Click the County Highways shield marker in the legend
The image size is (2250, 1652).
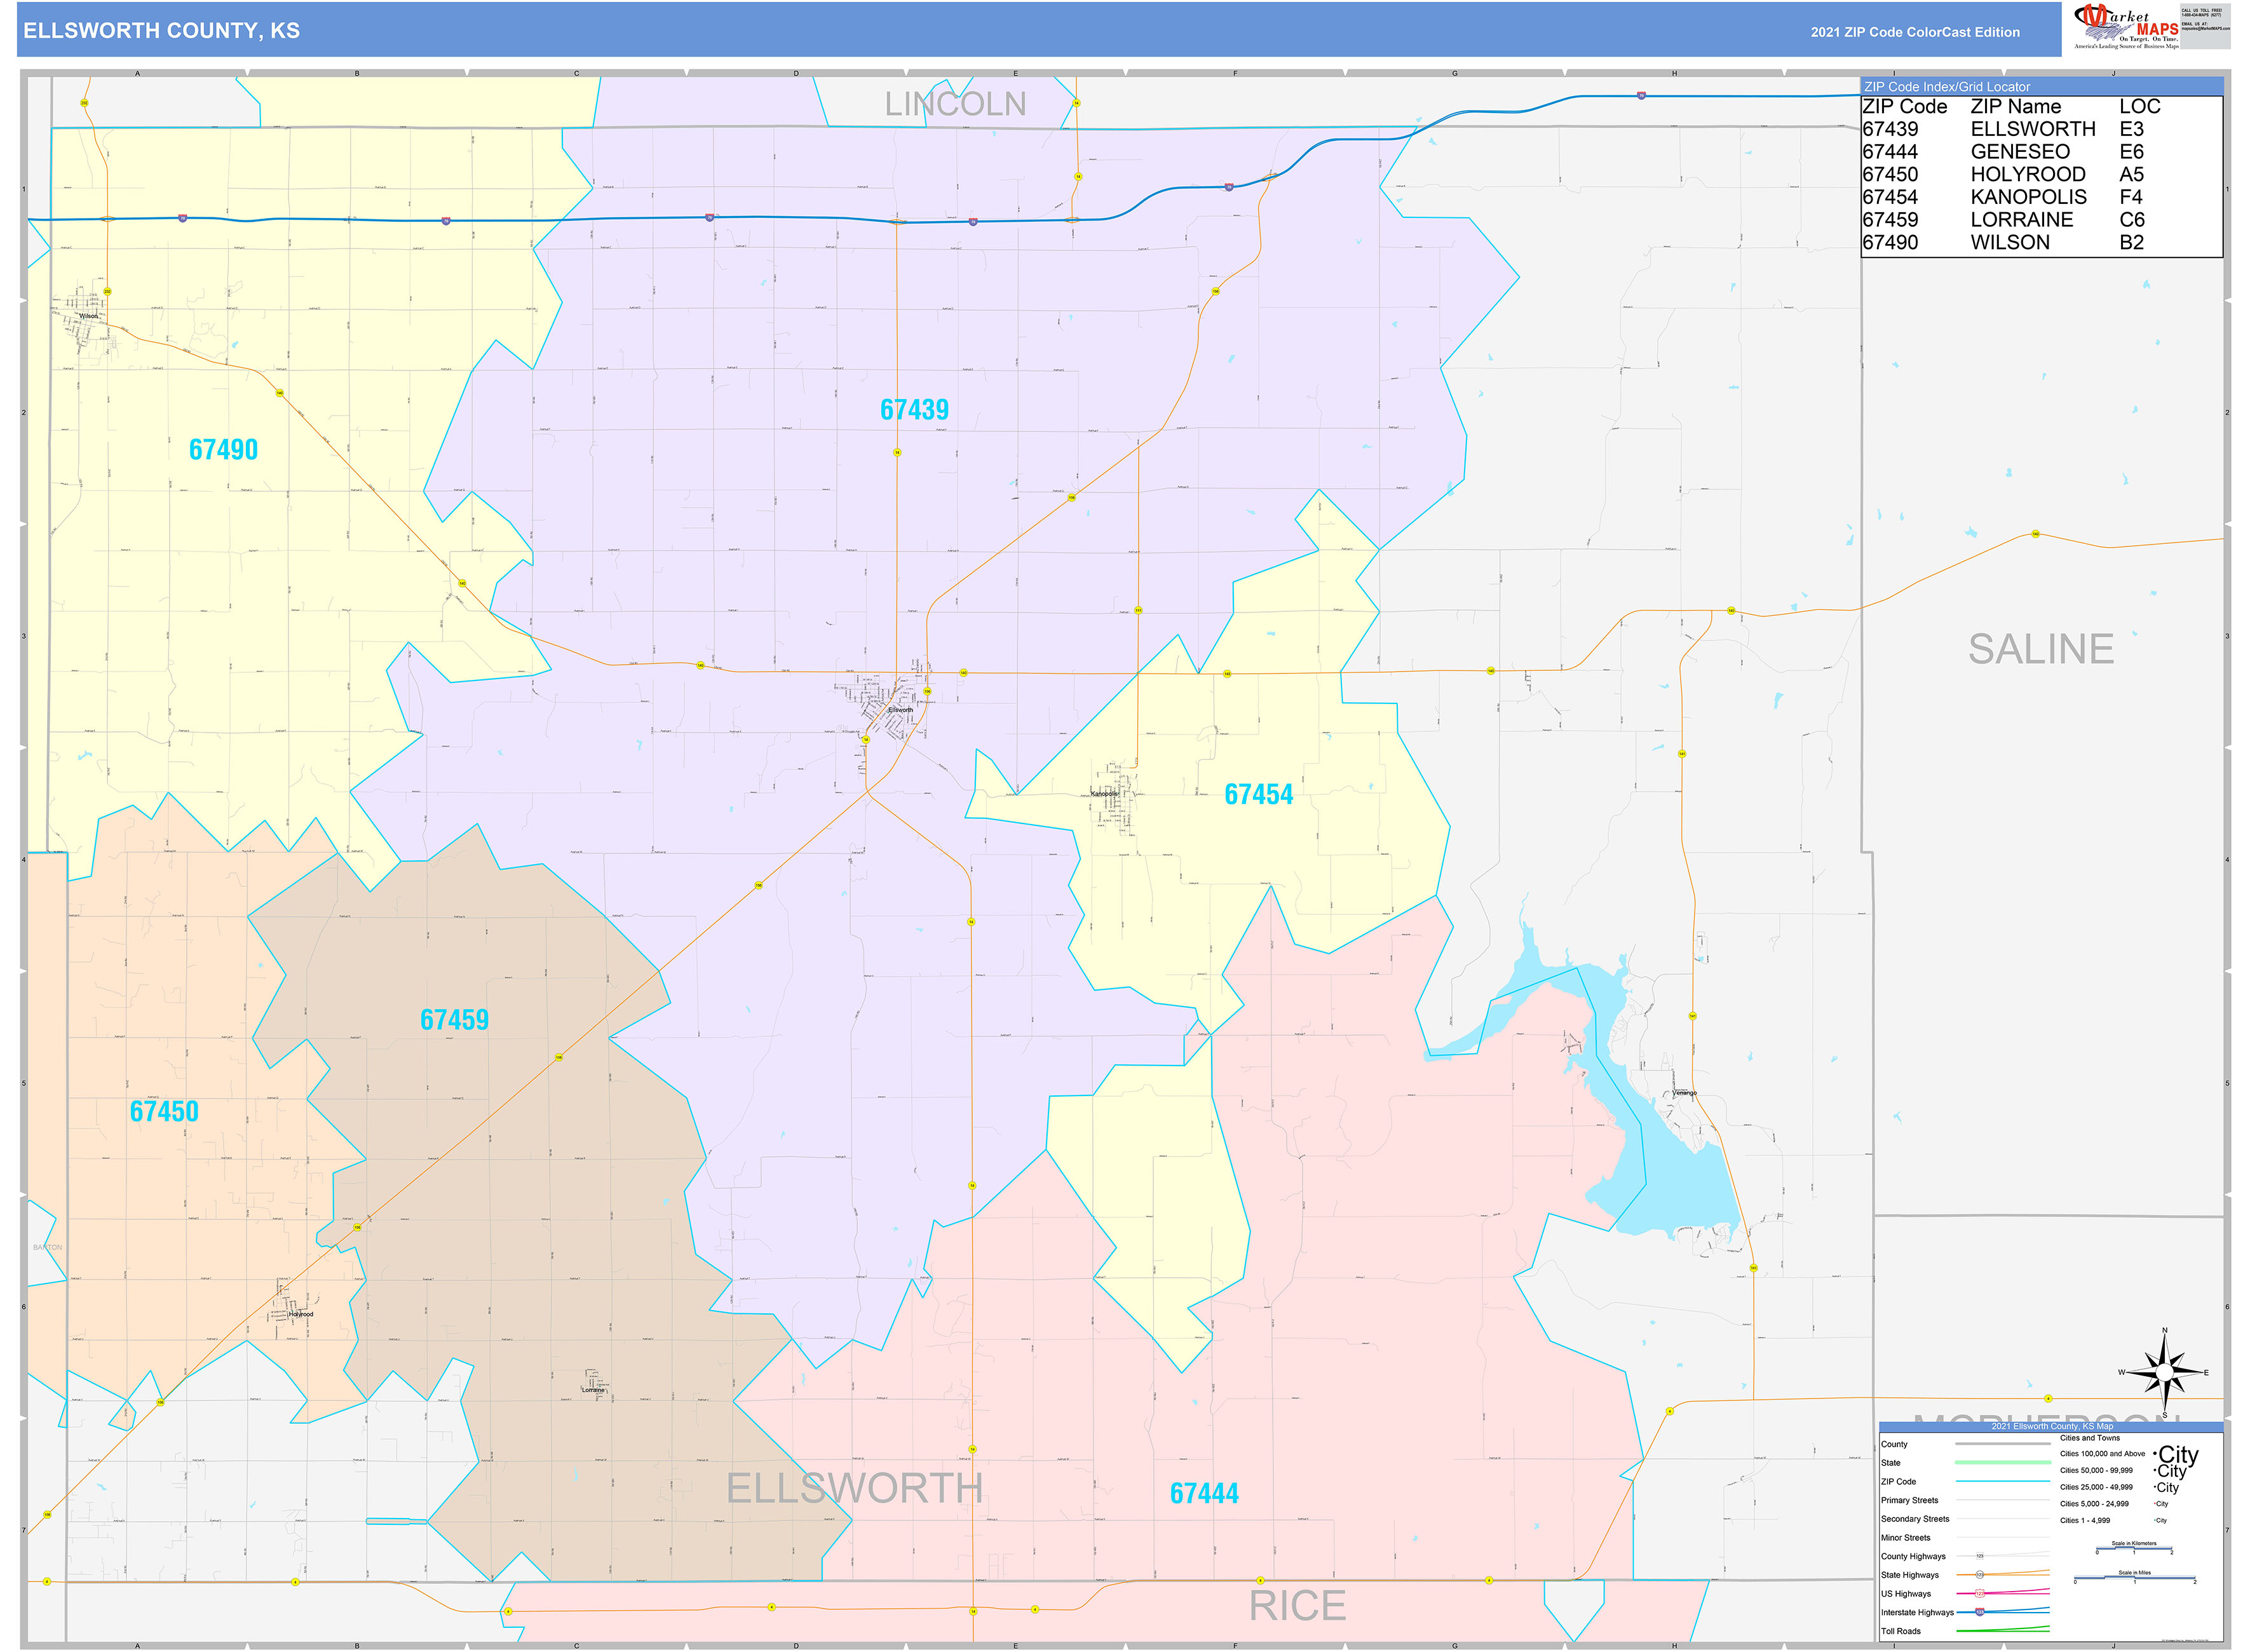1979,1556
